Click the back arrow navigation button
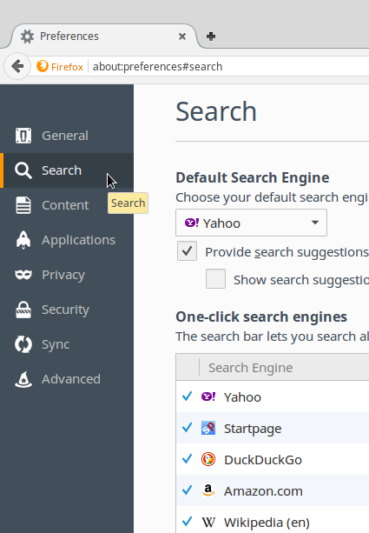The image size is (369, 533). pos(17,66)
